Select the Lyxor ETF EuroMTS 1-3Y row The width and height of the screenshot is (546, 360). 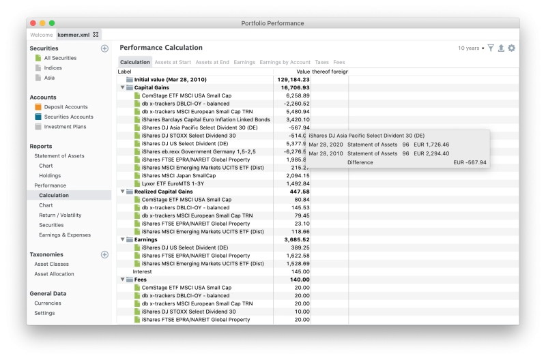214,183
